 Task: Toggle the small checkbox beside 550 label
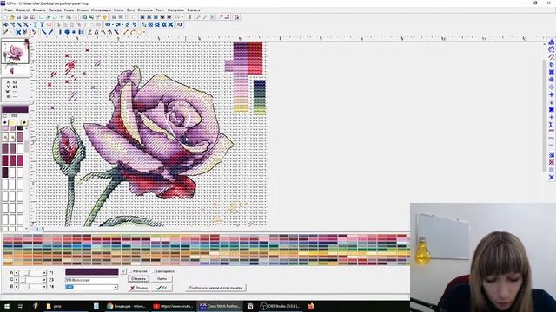(5, 116)
